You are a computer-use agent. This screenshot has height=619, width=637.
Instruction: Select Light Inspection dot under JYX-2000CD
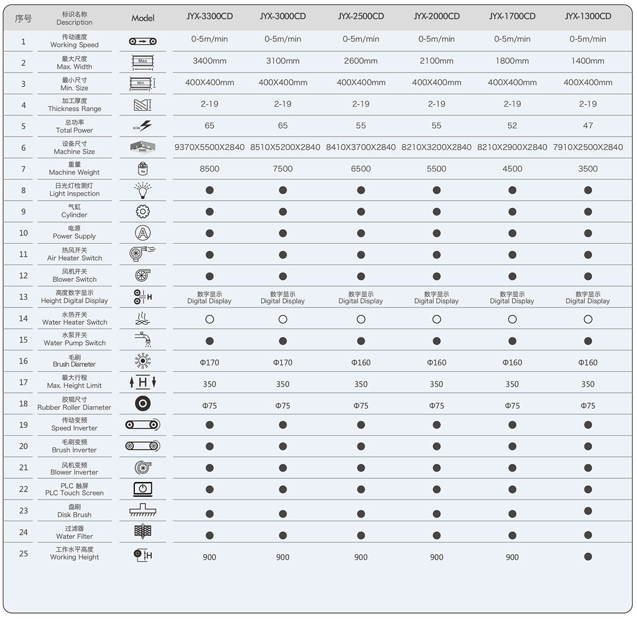436,190
